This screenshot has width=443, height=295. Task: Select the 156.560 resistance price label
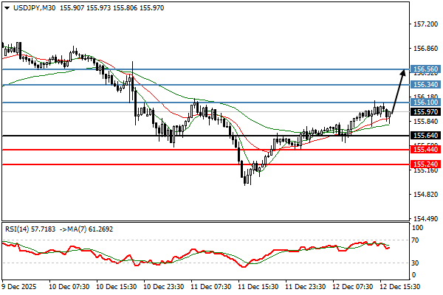[424, 69]
